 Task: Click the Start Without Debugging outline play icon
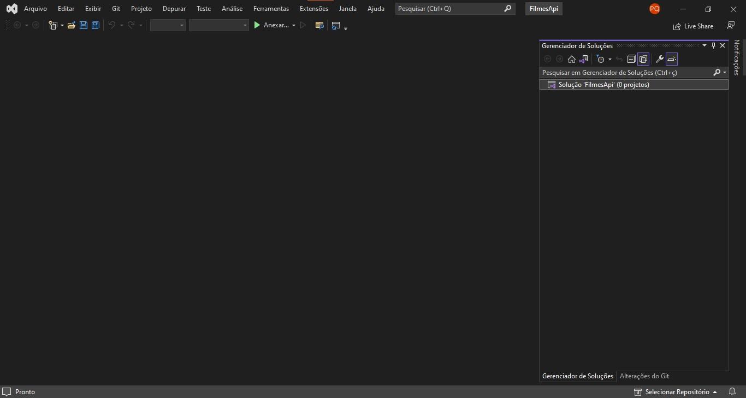pos(303,25)
